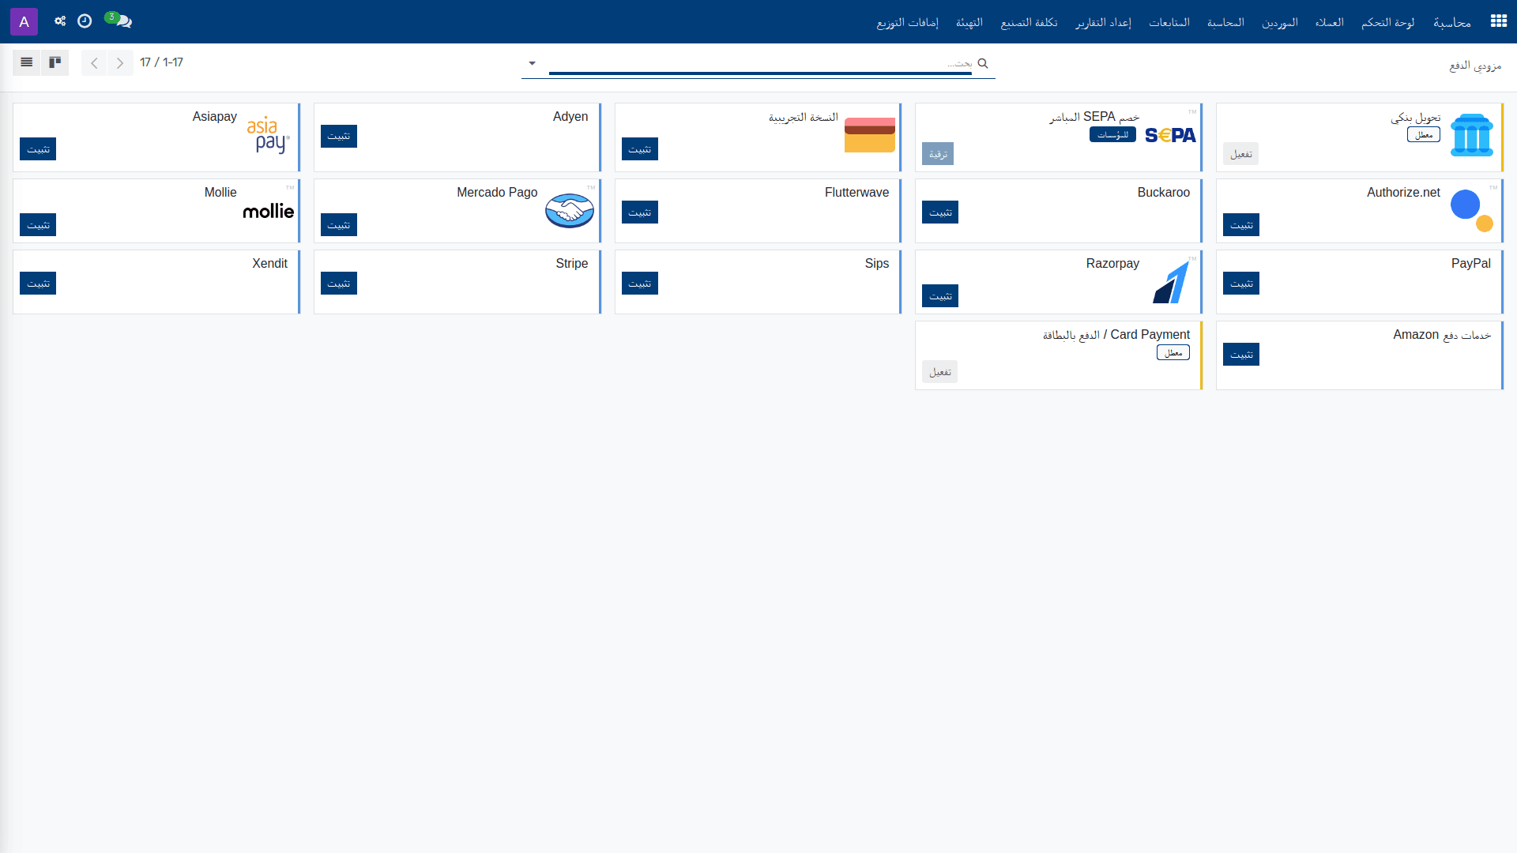This screenshot has height=853, width=1517.
Task: Click the 1-17 / 17 pager counter
Action: [162, 62]
